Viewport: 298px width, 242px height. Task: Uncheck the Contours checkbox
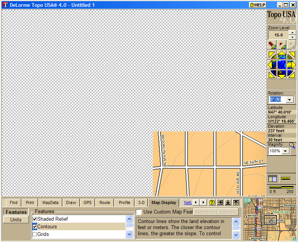[35, 226]
